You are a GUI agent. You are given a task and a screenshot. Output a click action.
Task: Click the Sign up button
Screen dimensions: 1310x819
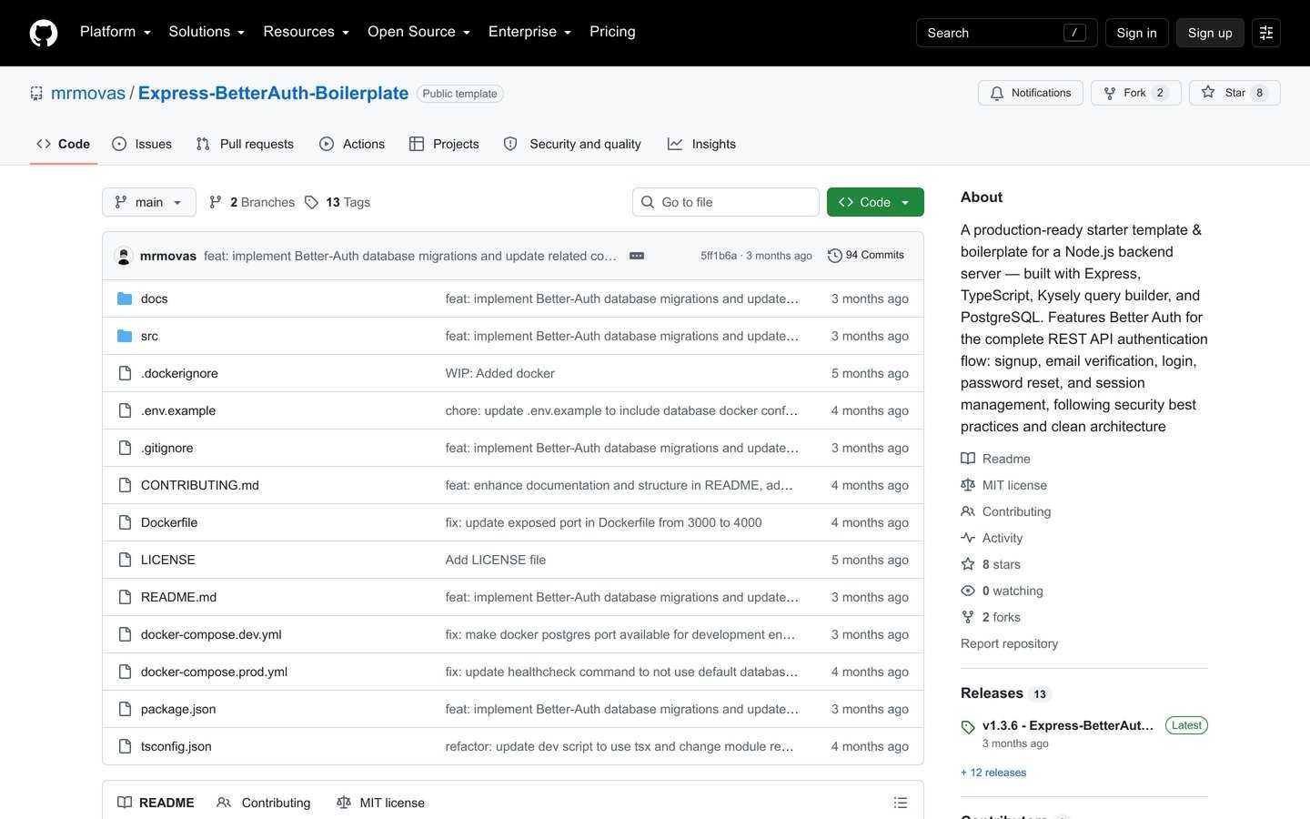pos(1210,33)
